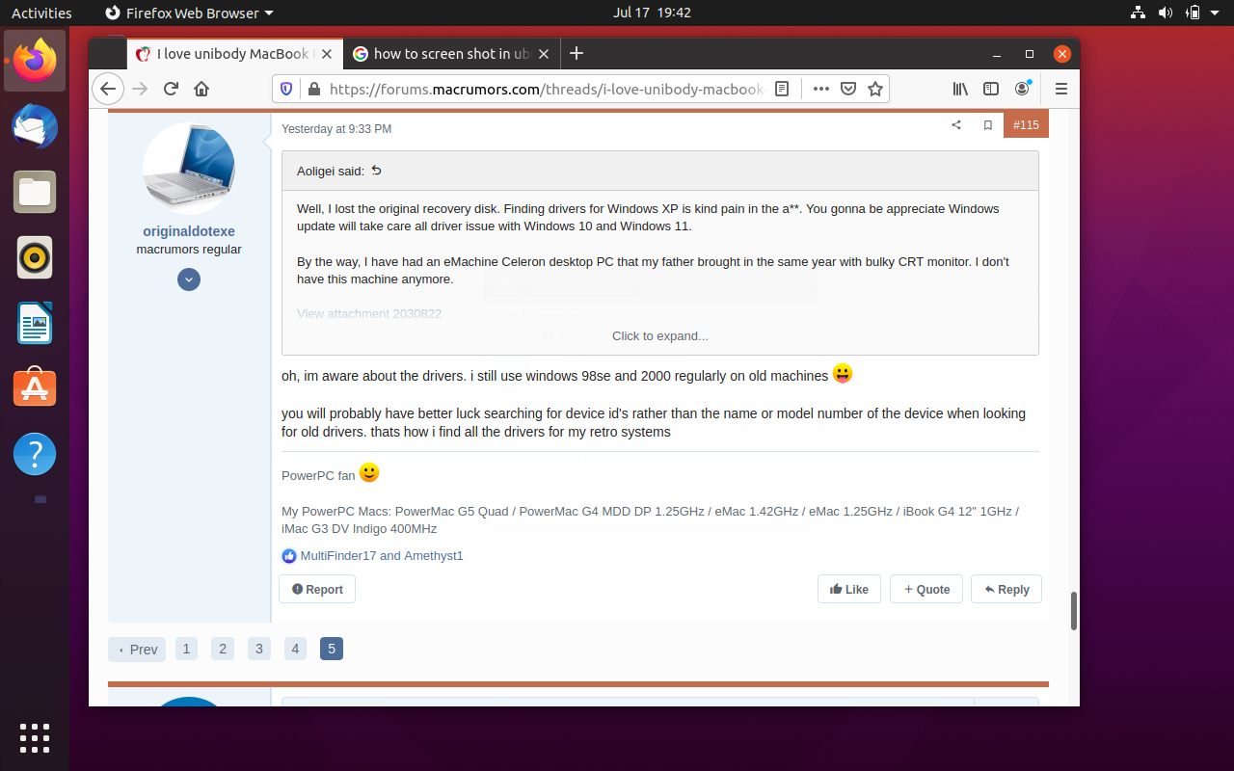Click the forward navigation arrow
Image resolution: width=1234 pixels, height=771 pixels.
(x=140, y=89)
